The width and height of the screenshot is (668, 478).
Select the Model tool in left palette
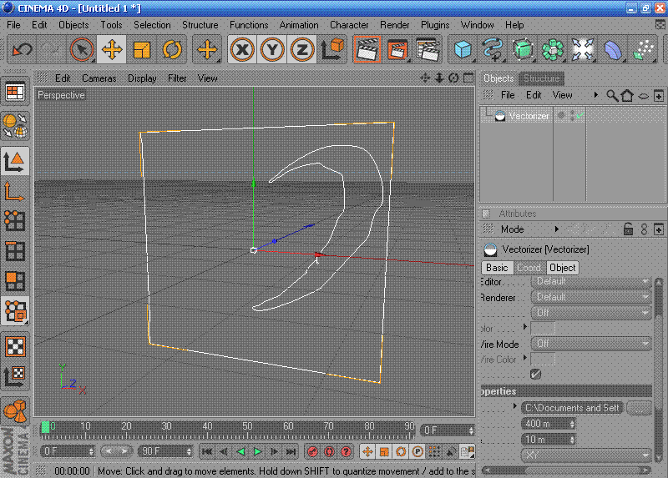tap(15, 161)
